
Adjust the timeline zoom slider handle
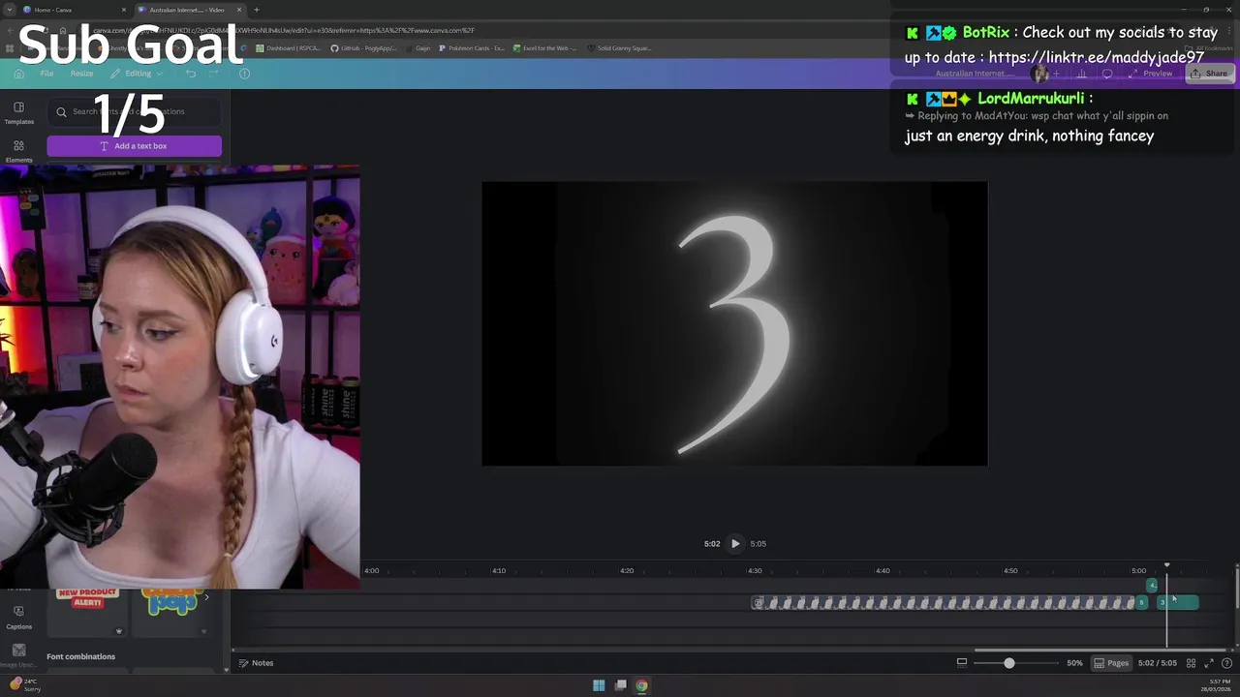coord(1008,663)
